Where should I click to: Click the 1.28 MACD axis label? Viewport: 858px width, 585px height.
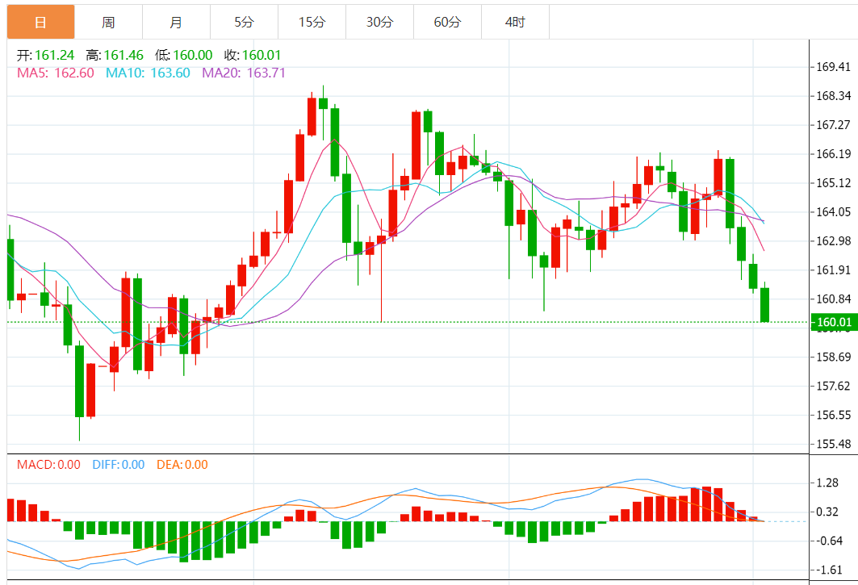click(827, 483)
